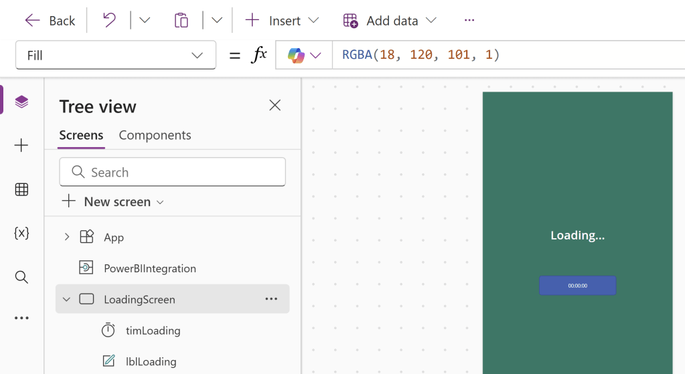Collapse the LoadingScreen tree node
685x374 pixels.
[x=66, y=299]
